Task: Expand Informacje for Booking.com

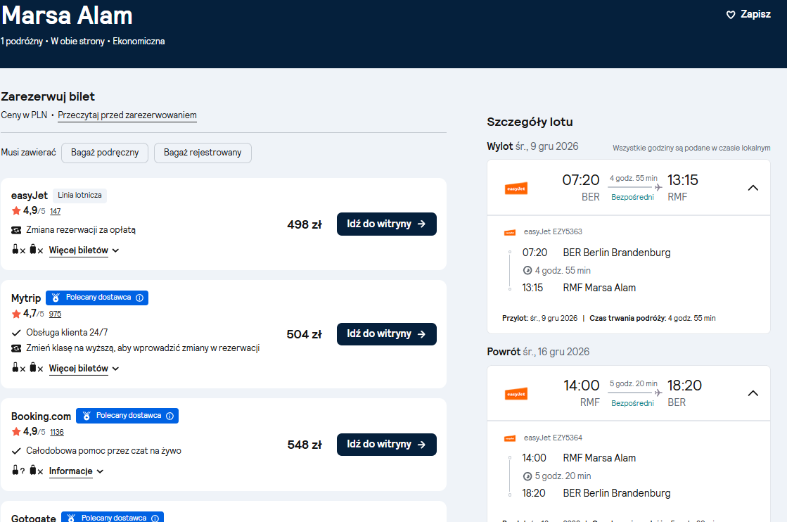Action: pos(76,471)
